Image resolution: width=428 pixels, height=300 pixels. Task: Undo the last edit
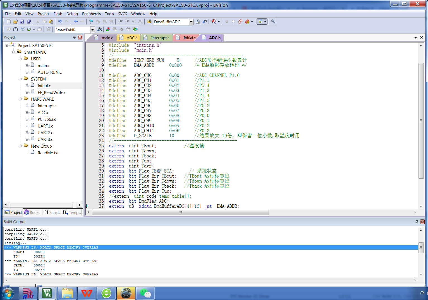click(60, 22)
